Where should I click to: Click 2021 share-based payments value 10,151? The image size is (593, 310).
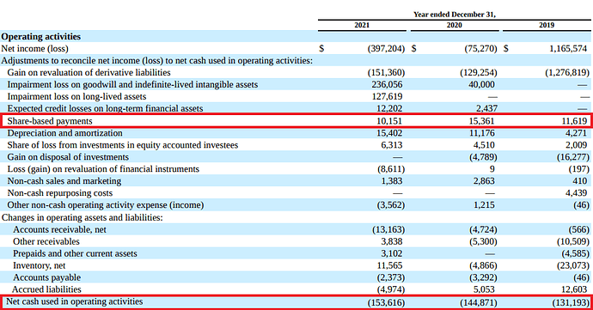(x=389, y=121)
